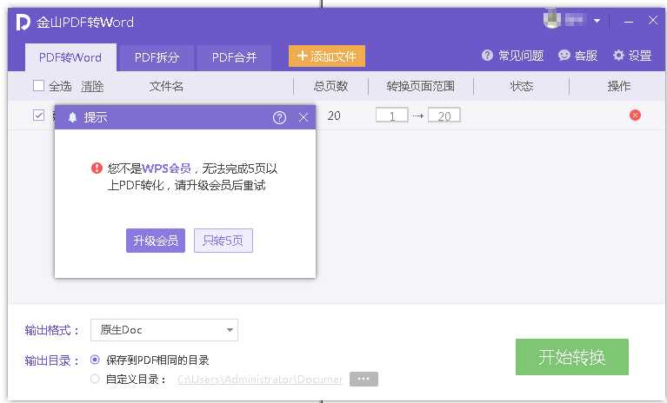Click the 文件名 column header
The image size is (667, 403).
point(166,86)
